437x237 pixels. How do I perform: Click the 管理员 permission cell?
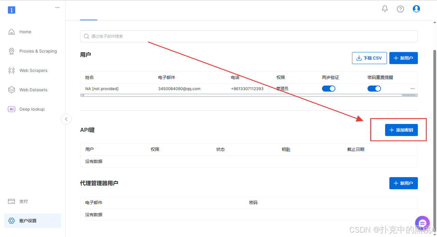click(x=282, y=89)
